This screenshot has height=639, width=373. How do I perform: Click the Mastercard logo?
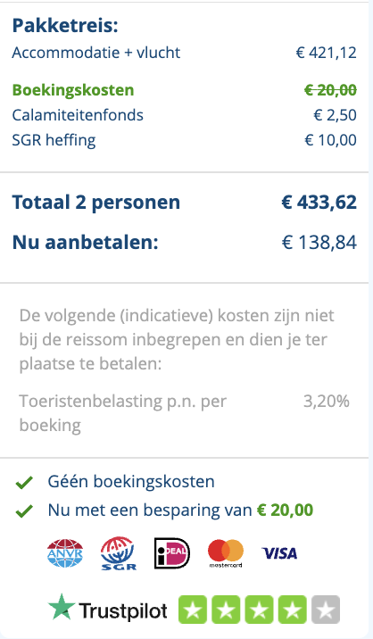pyautogui.click(x=226, y=553)
